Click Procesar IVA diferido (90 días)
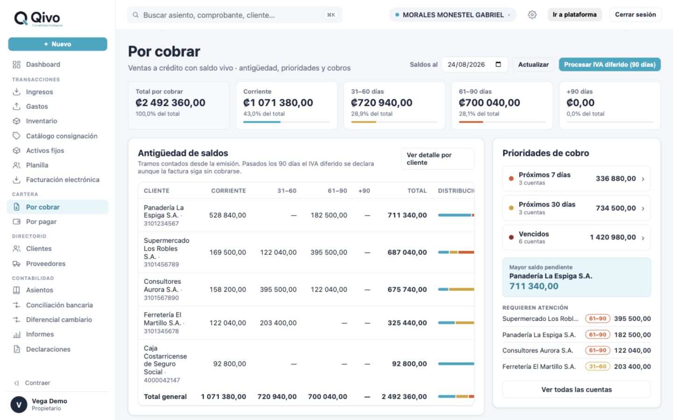This screenshot has height=420, width=673. click(x=609, y=64)
